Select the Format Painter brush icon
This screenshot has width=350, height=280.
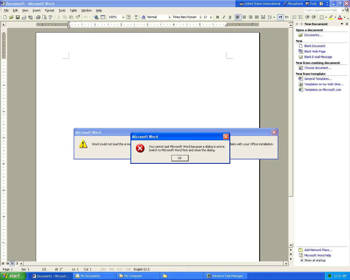pos(78,17)
